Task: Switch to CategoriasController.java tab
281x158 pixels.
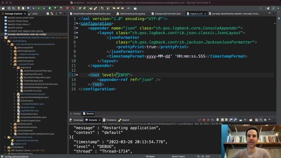Action: click(x=166, y=14)
